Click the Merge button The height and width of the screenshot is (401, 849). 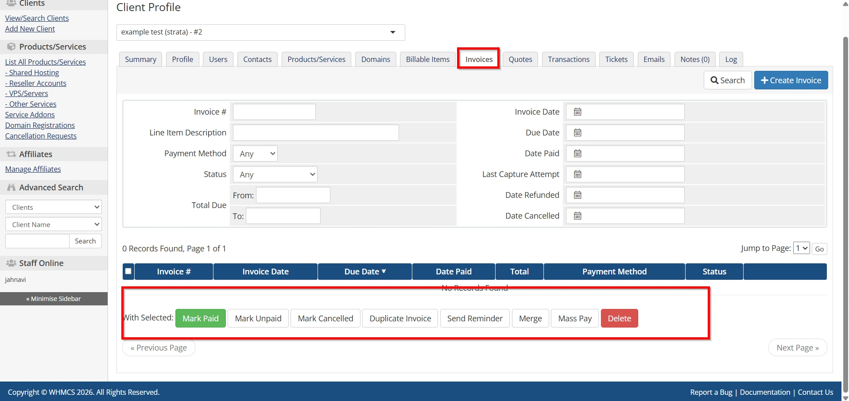tap(531, 318)
